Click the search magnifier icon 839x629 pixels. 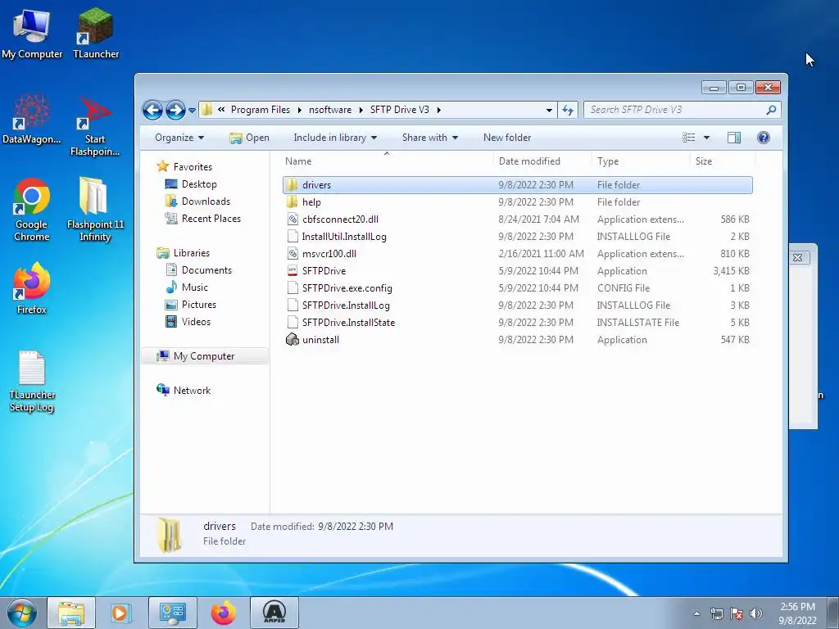(771, 110)
